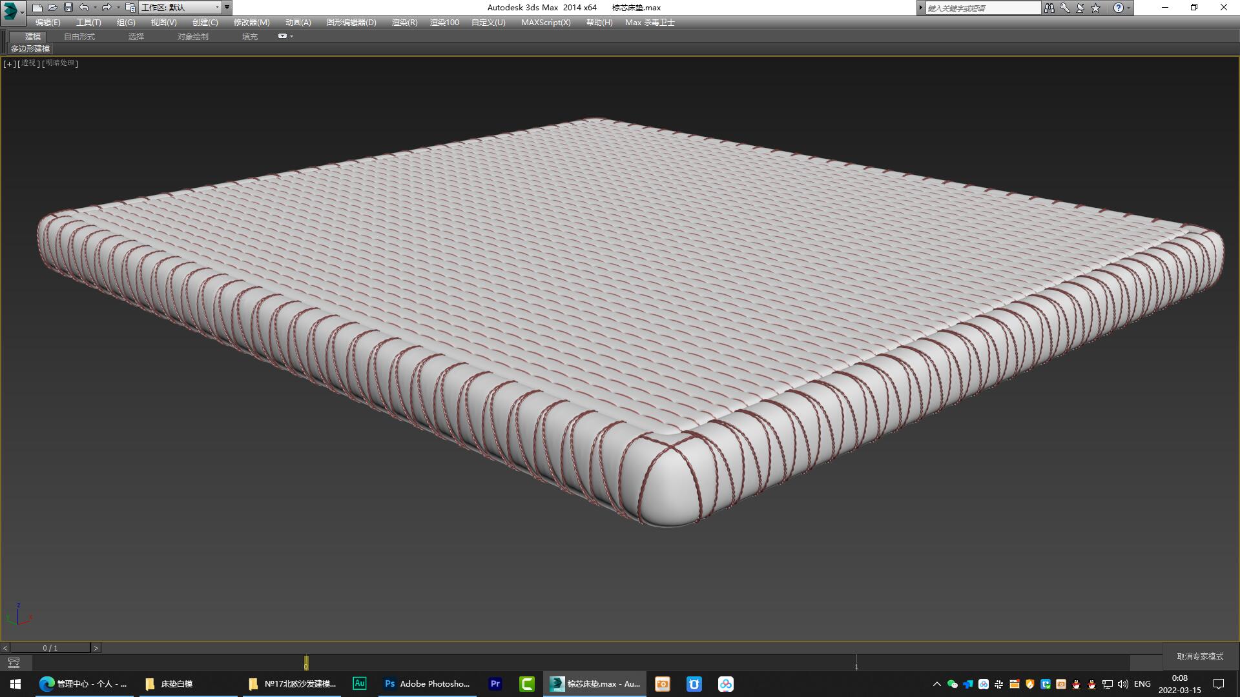Screen dimensions: 1240x697
Task: Click the Redo arrow icon
Action: pyautogui.click(x=105, y=8)
